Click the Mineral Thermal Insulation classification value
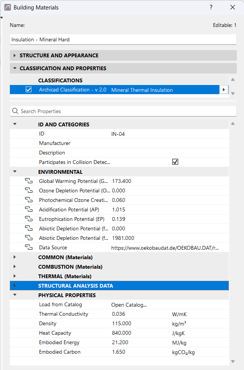 click(x=142, y=90)
